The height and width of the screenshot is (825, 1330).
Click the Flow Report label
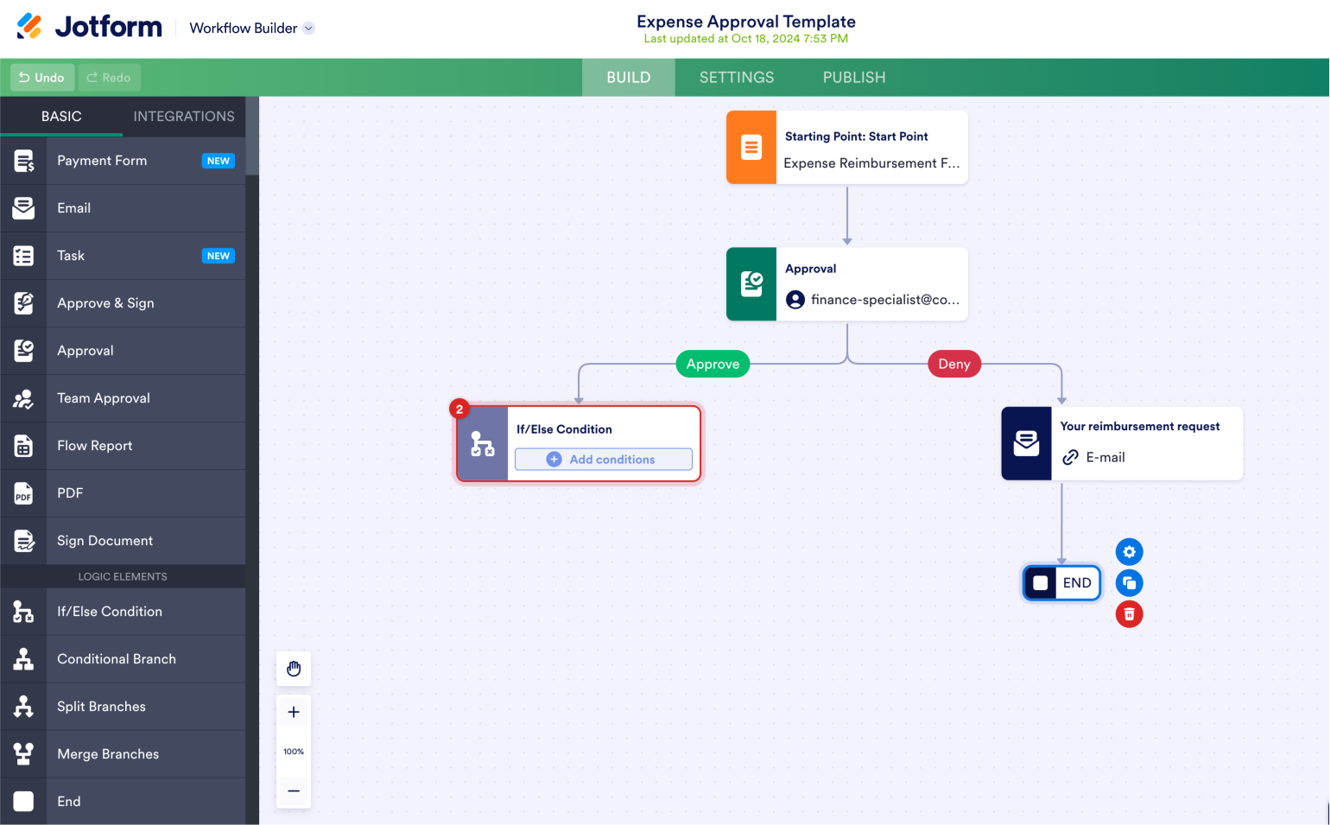coord(95,446)
